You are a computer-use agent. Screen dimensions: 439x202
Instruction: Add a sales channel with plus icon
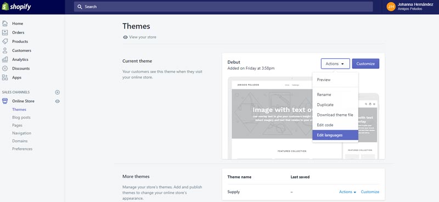click(58, 92)
